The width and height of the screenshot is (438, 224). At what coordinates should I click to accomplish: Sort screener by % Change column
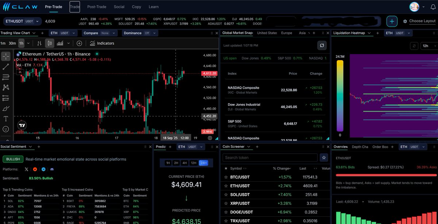click(281, 168)
